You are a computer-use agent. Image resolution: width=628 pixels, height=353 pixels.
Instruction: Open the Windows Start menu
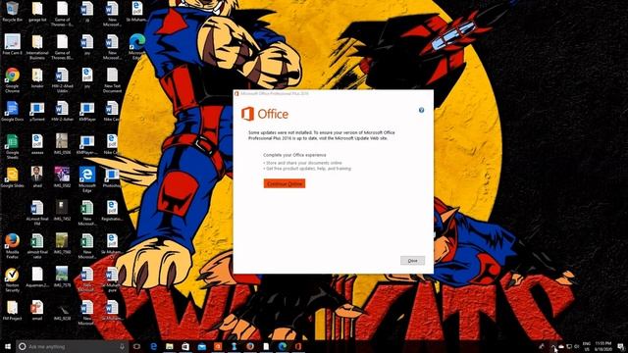tap(8, 346)
